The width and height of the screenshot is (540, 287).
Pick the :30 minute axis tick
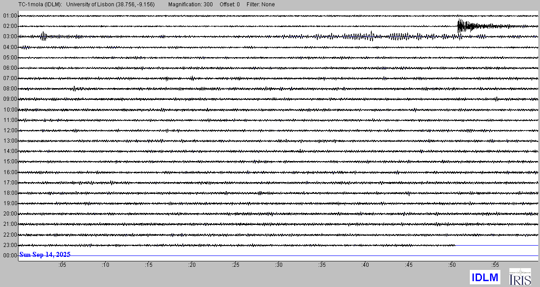point(279,265)
